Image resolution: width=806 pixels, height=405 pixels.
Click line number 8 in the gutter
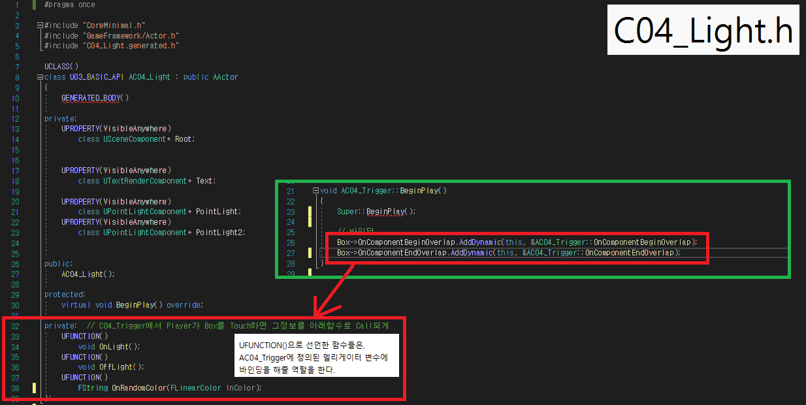pyautogui.click(x=18, y=77)
